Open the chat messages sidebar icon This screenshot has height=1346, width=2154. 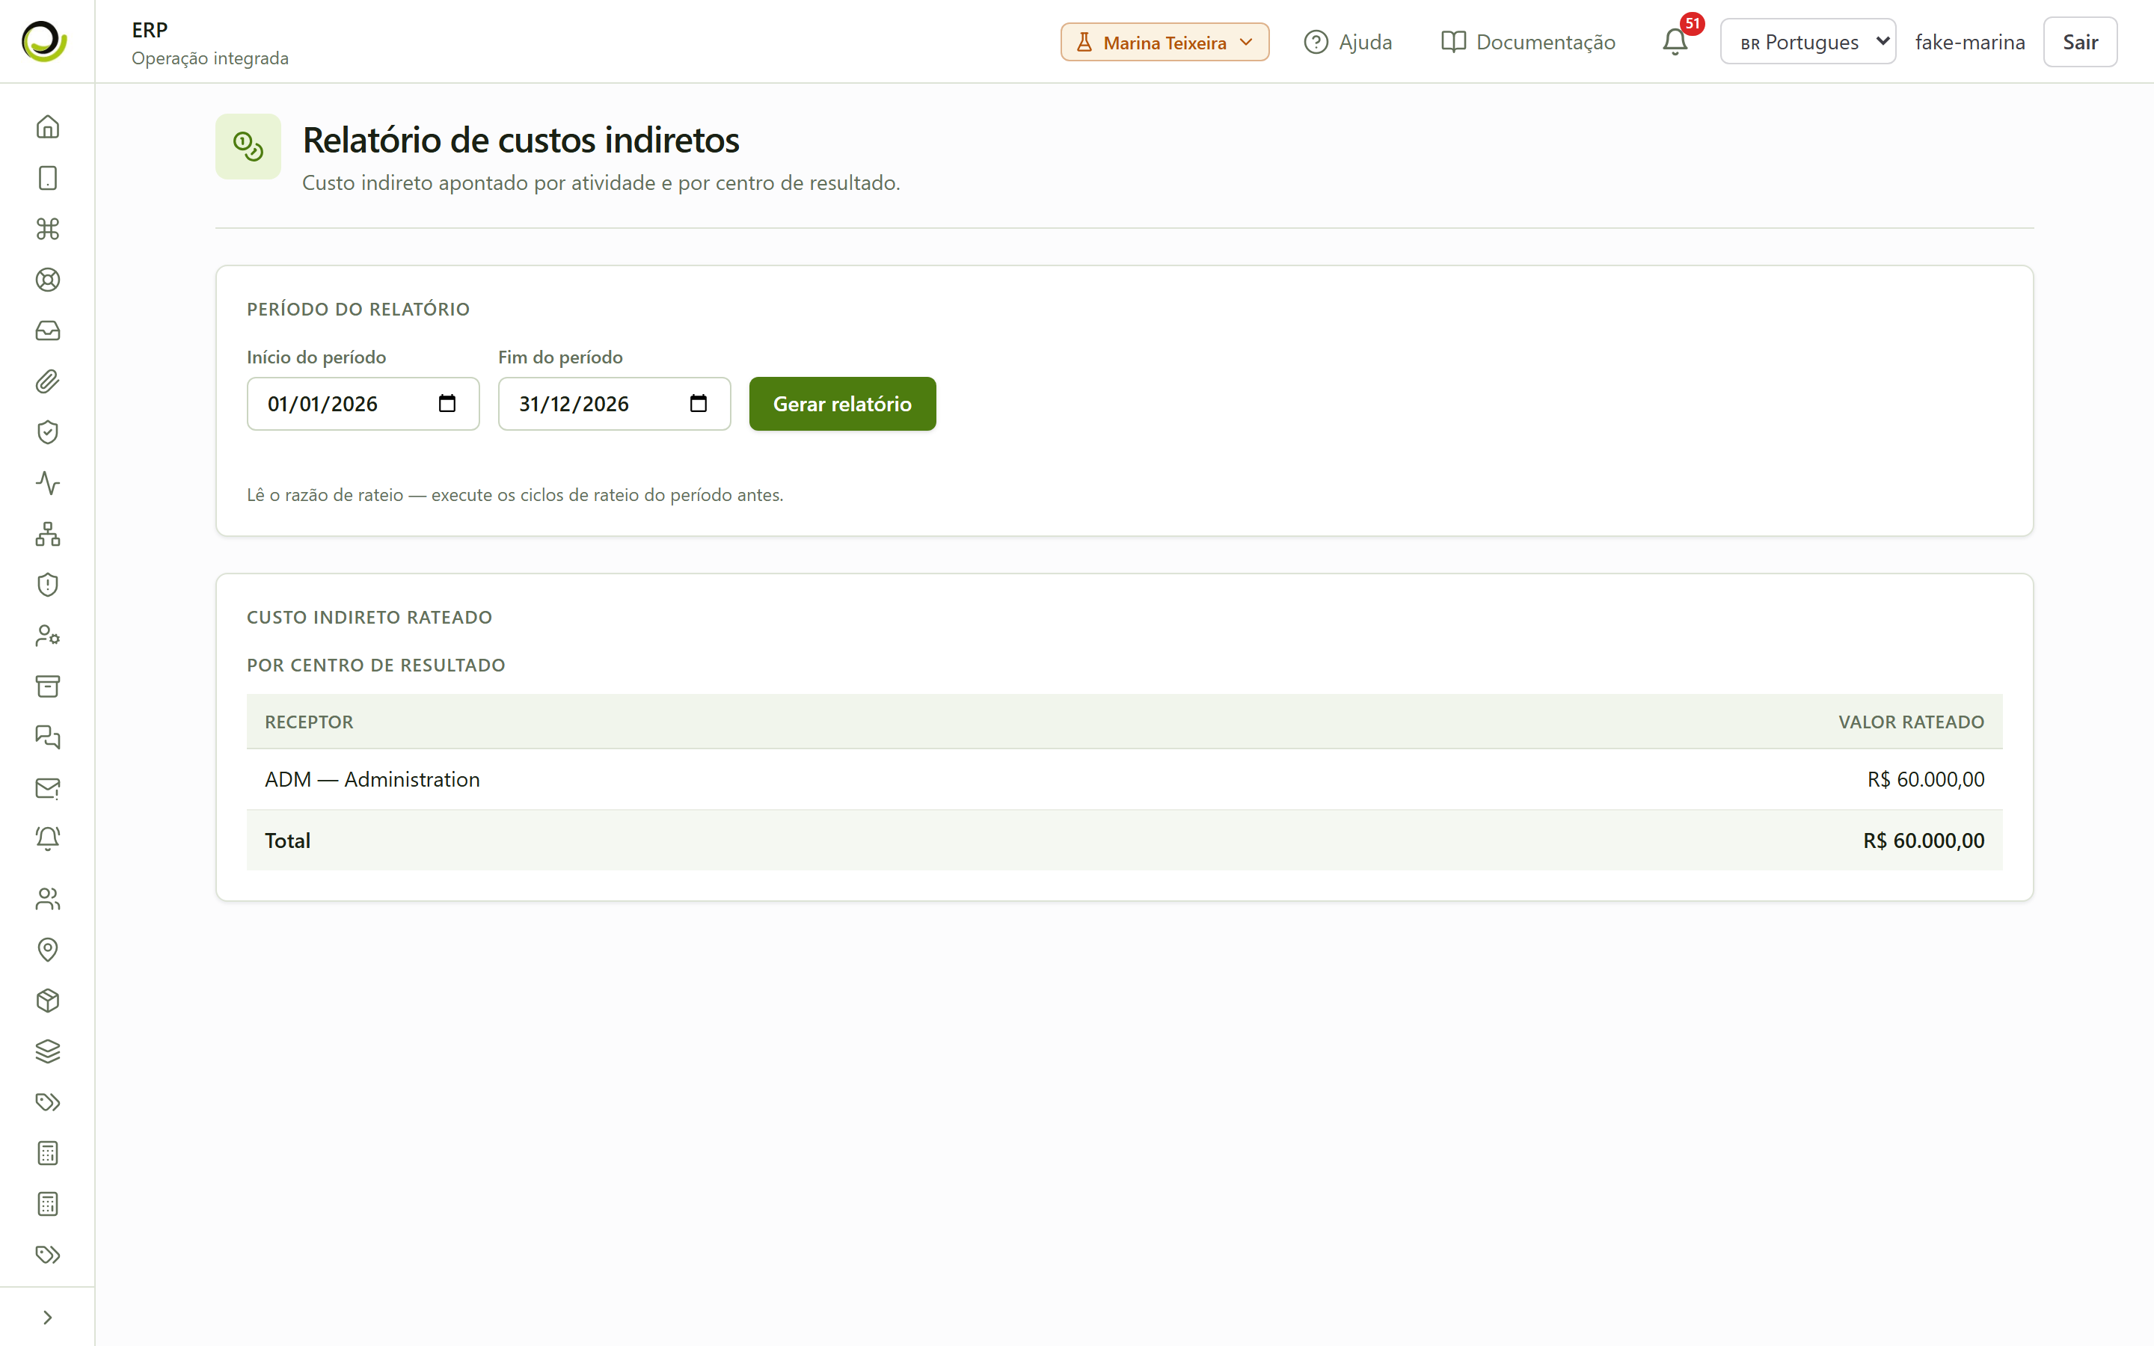point(48,737)
